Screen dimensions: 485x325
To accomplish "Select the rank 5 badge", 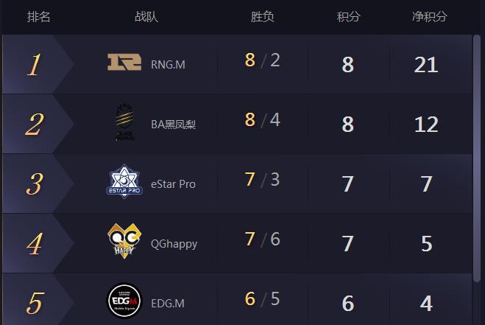I will (33, 303).
